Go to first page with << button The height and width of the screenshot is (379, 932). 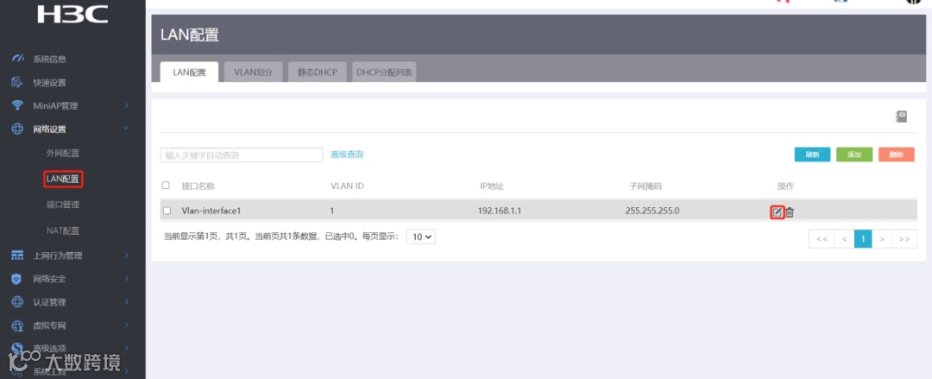click(x=822, y=238)
